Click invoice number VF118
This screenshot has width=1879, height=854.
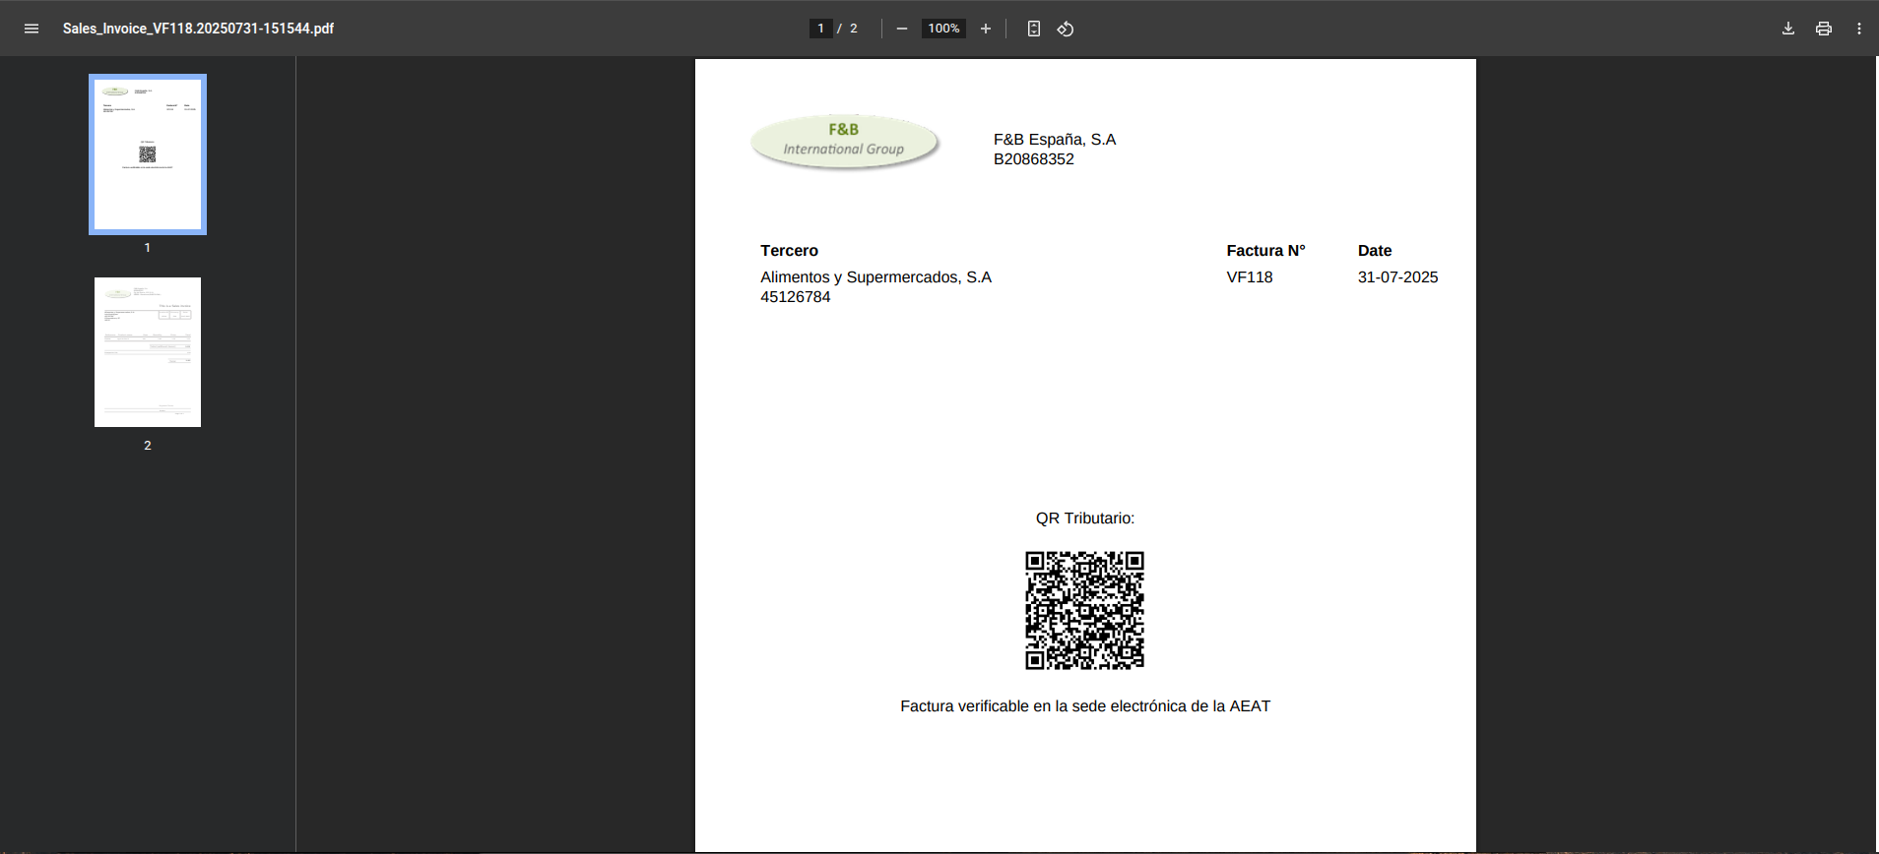(x=1250, y=277)
